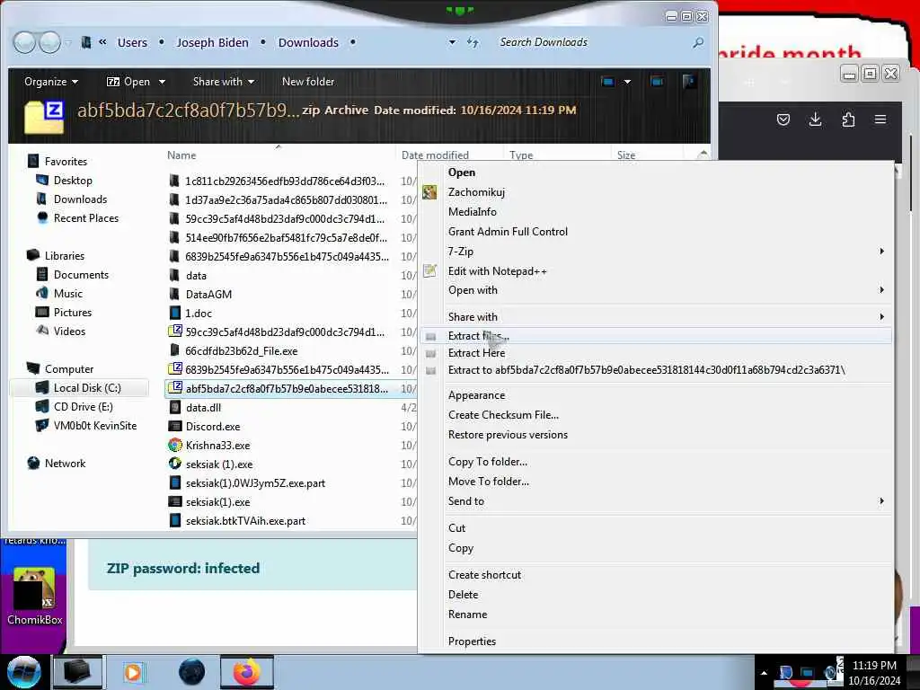The height and width of the screenshot is (690, 920).
Task: Click the data.dll file icon
Action: [175, 407]
